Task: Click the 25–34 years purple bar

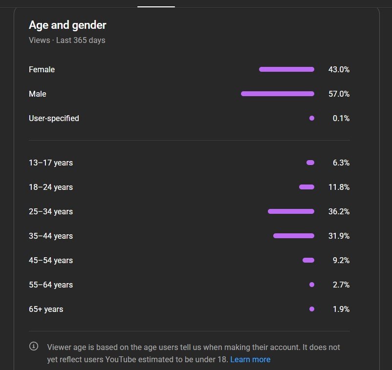Action: (291, 211)
